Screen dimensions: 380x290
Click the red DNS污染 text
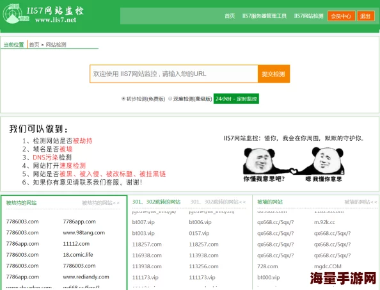coord(45,157)
